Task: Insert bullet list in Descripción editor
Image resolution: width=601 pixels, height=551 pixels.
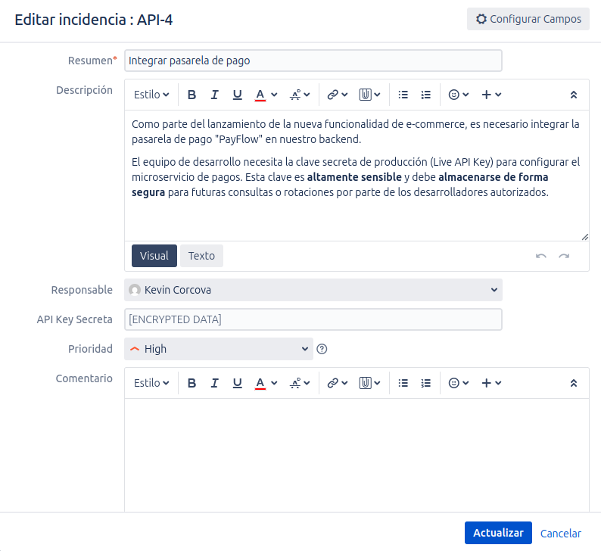Action: (403, 95)
